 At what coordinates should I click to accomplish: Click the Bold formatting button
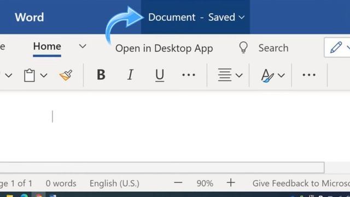tap(101, 74)
